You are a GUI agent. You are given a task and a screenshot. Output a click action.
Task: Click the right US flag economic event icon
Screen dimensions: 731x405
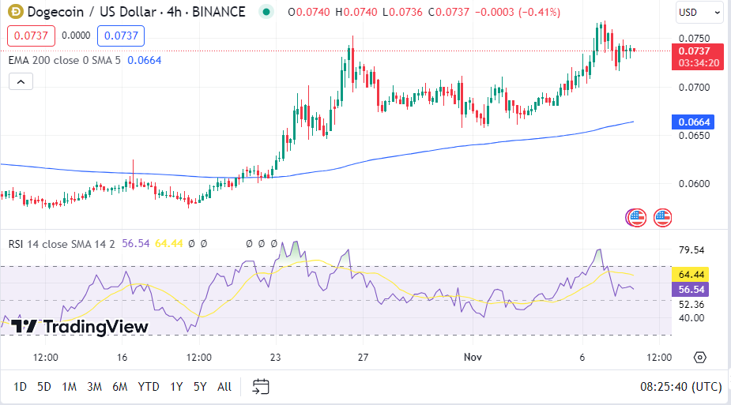tap(662, 218)
